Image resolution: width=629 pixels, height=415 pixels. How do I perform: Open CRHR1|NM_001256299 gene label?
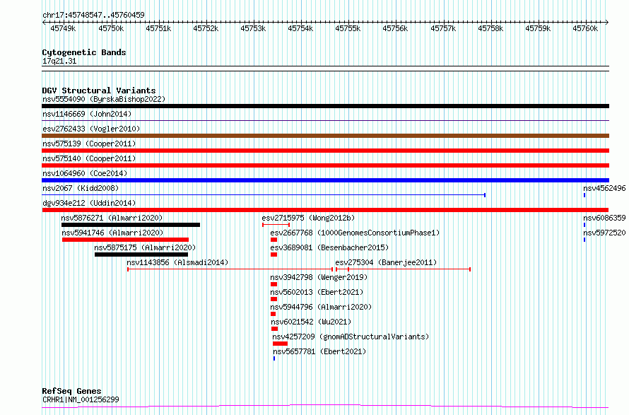pyautogui.click(x=81, y=399)
